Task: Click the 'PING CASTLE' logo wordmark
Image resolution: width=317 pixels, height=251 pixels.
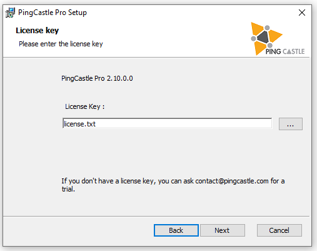Action: pyautogui.click(x=285, y=51)
